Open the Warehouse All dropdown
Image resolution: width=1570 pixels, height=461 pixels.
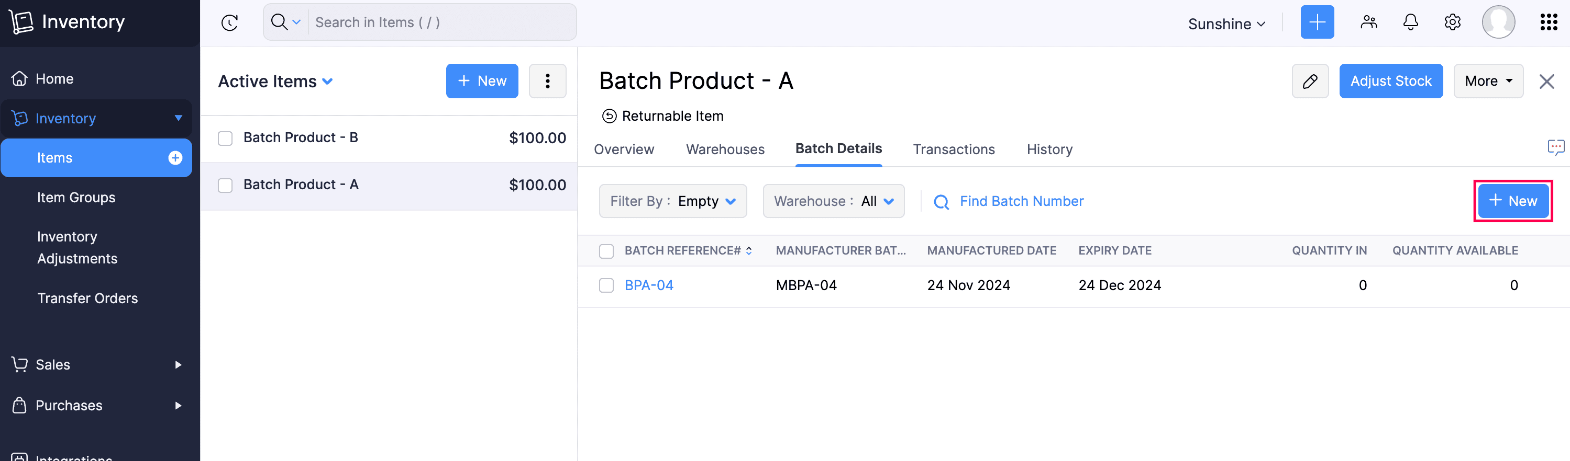[x=833, y=201]
